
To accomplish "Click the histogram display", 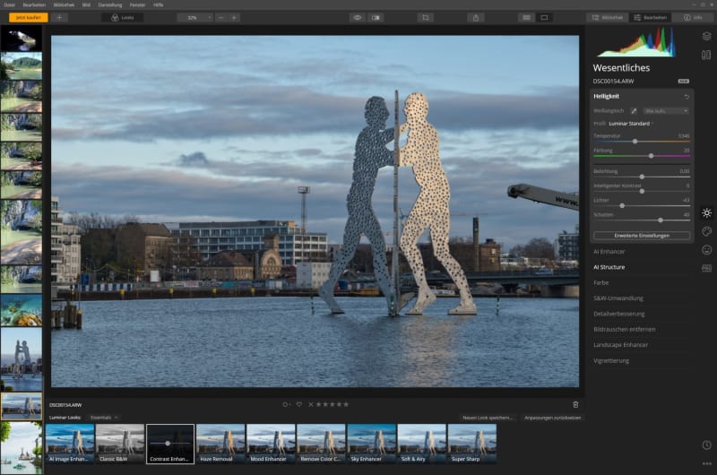I will pyautogui.click(x=636, y=42).
